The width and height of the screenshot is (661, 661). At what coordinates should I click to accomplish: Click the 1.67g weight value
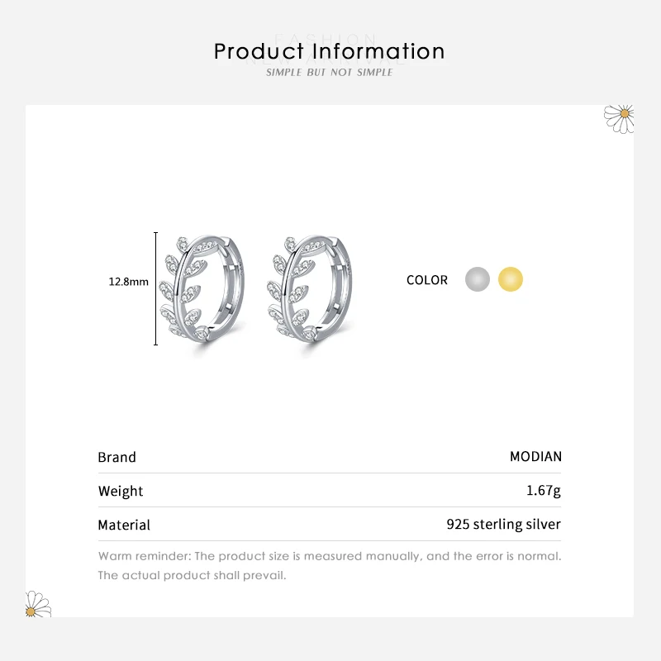(x=543, y=491)
